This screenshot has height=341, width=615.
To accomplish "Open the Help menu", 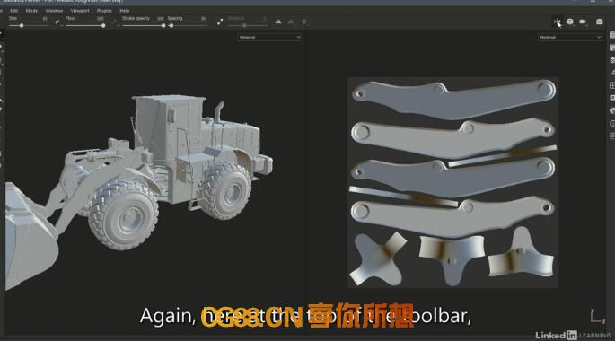I will 124,11.
